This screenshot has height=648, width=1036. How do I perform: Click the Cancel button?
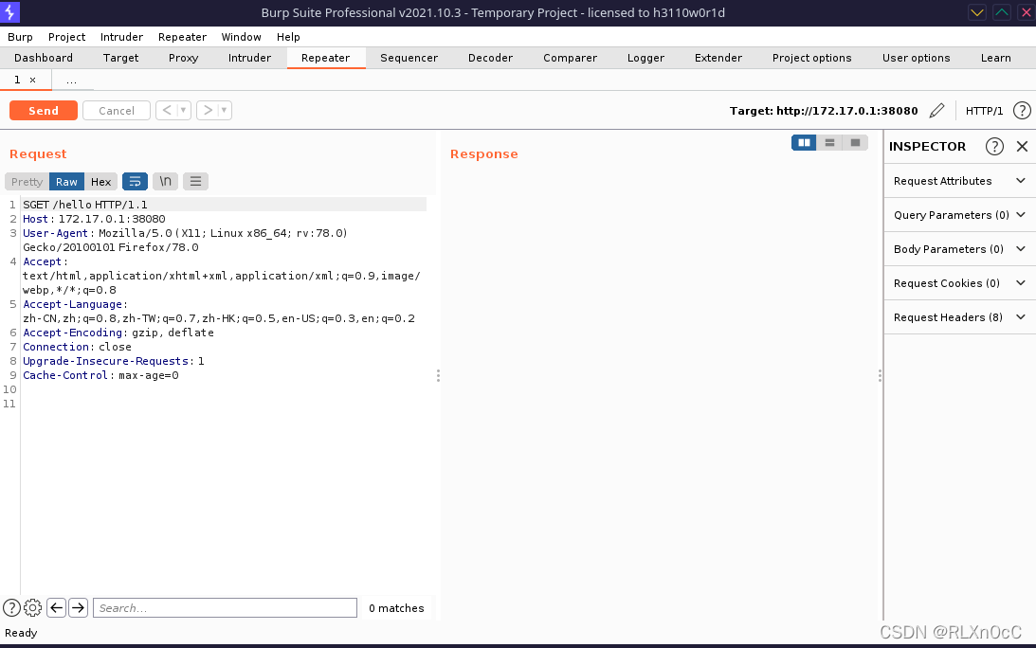[x=117, y=110]
